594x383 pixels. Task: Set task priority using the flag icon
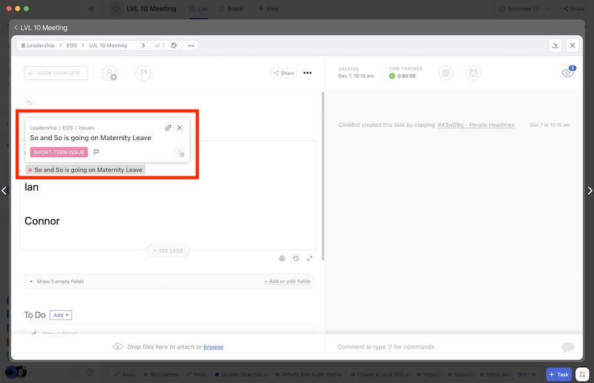coord(143,73)
